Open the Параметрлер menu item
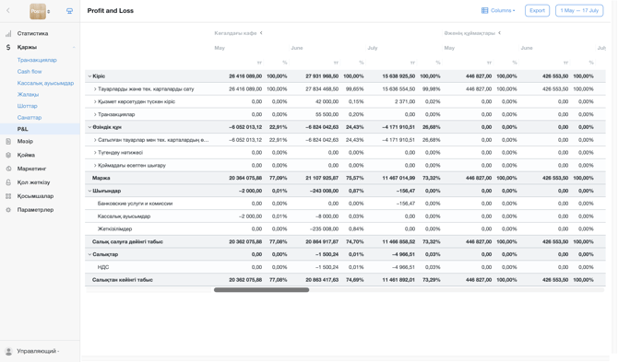The height and width of the screenshot is (362, 618). coord(35,210)
